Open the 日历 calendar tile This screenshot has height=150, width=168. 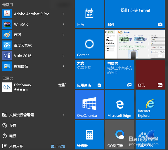click(89, 14)
